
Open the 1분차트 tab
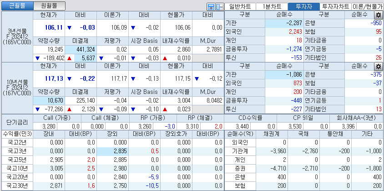pyautogui.click(x=272, y=7)
